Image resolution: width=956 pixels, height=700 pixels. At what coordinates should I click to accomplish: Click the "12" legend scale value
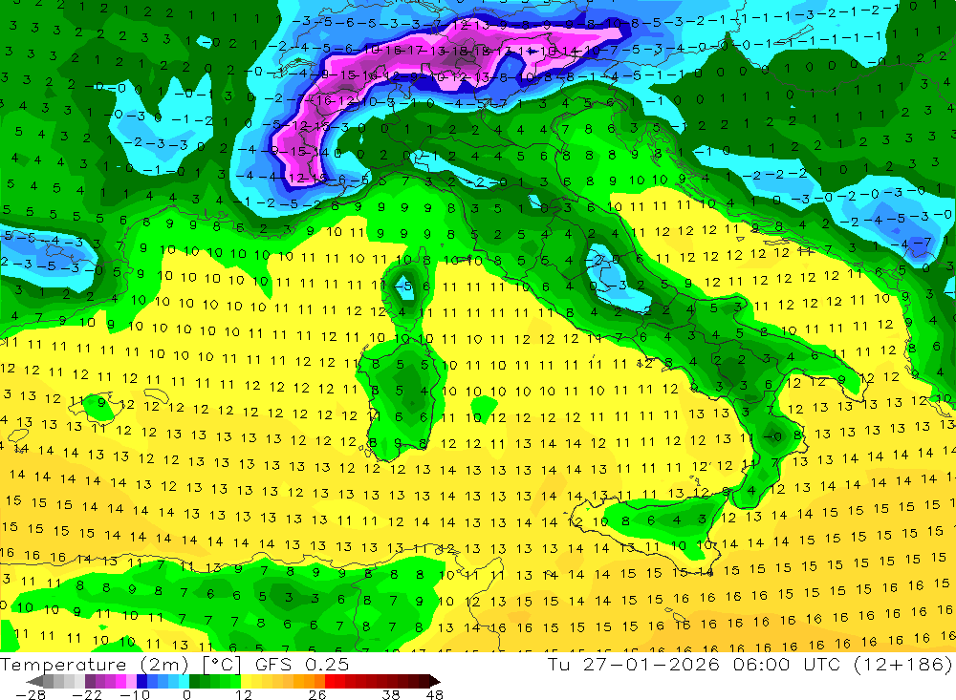click(244, 694)
